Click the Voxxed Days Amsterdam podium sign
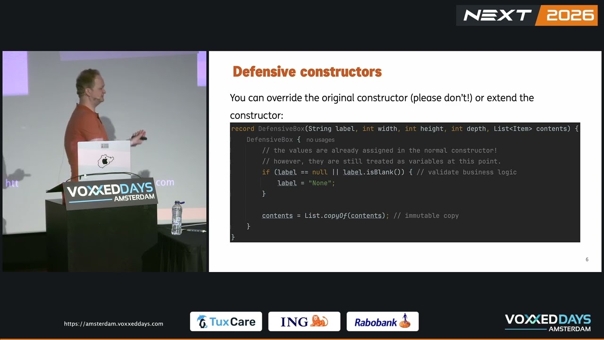Screen dimensions: 604x340 pos(110,194)
